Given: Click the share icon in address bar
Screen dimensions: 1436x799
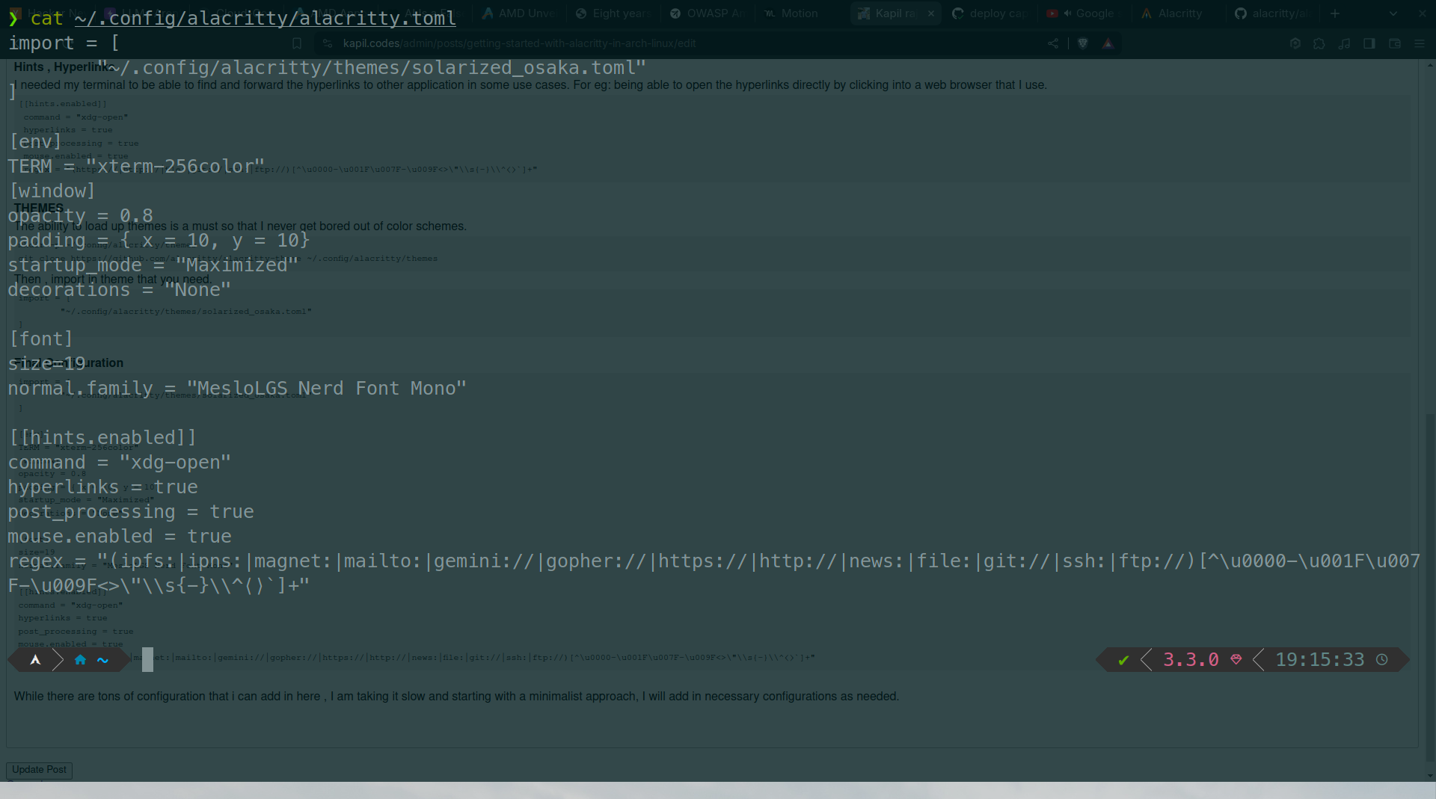Looking at the screenshot, I should point(1053,43).
